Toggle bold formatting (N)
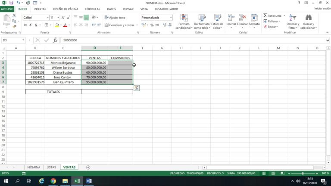Screen dimensions: 331x186 click(25, 25)
